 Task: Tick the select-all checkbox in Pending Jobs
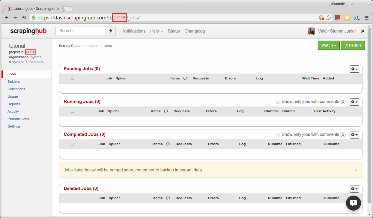(x=73, y=78)
